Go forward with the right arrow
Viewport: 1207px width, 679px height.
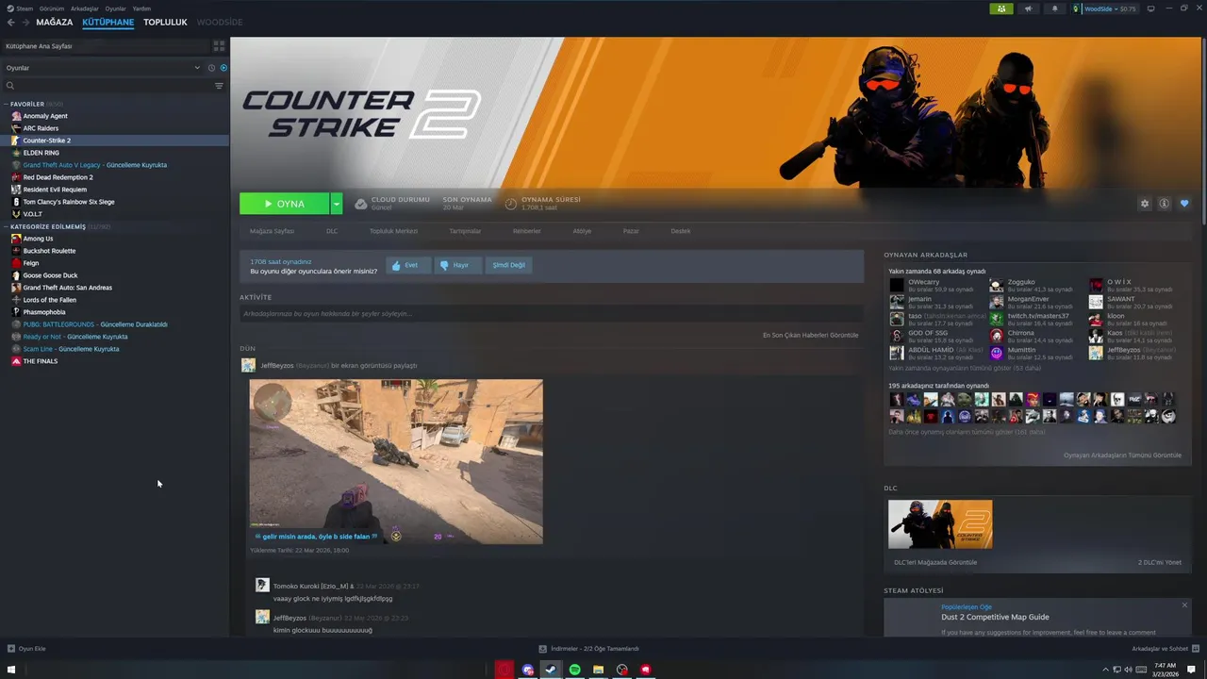(x=25, y=22)
